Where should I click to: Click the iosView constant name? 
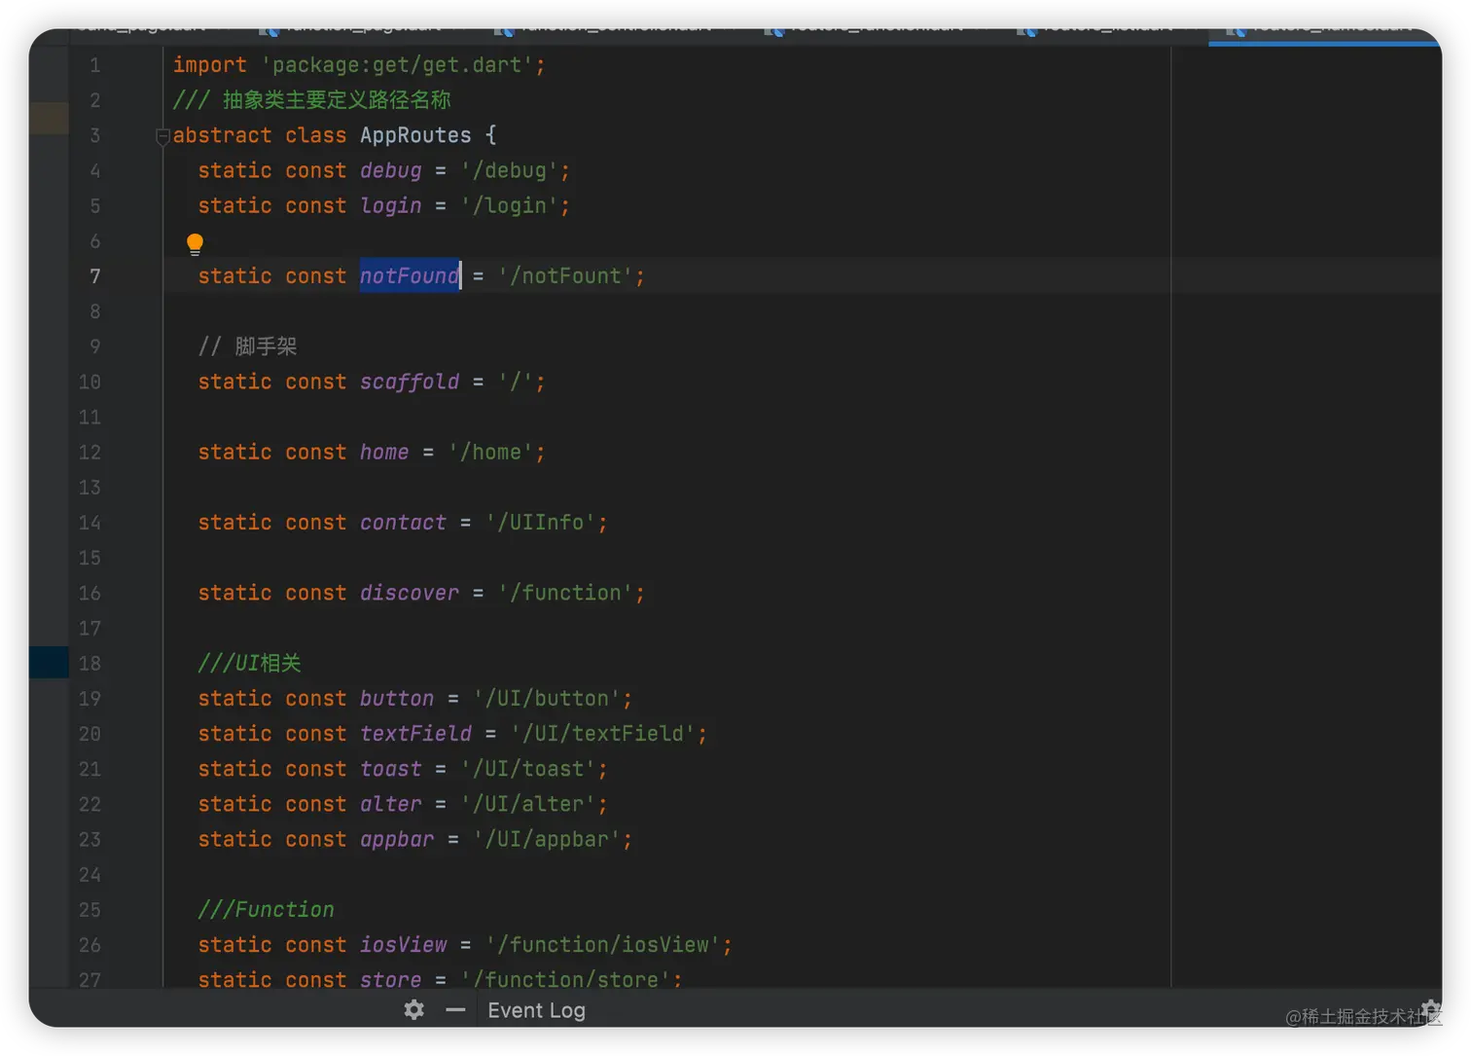click(x=403, y=944)
